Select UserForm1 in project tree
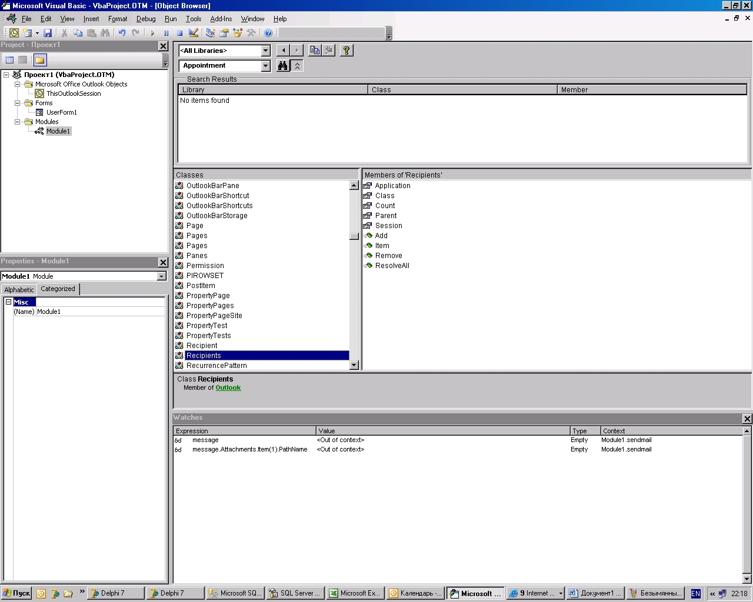The height and width of the screenshot is (602, 753). tap(62, 112)
